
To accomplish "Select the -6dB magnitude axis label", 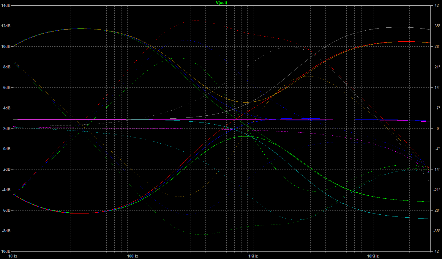I will click(x=6, y=211).
